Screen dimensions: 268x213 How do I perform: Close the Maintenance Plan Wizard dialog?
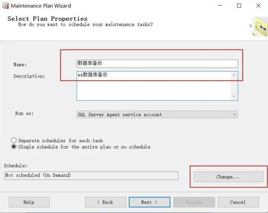(x=258, y=6)
